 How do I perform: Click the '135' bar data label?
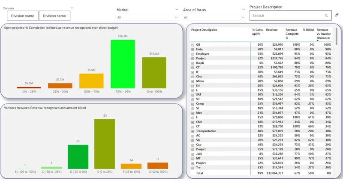click(105, 115)
